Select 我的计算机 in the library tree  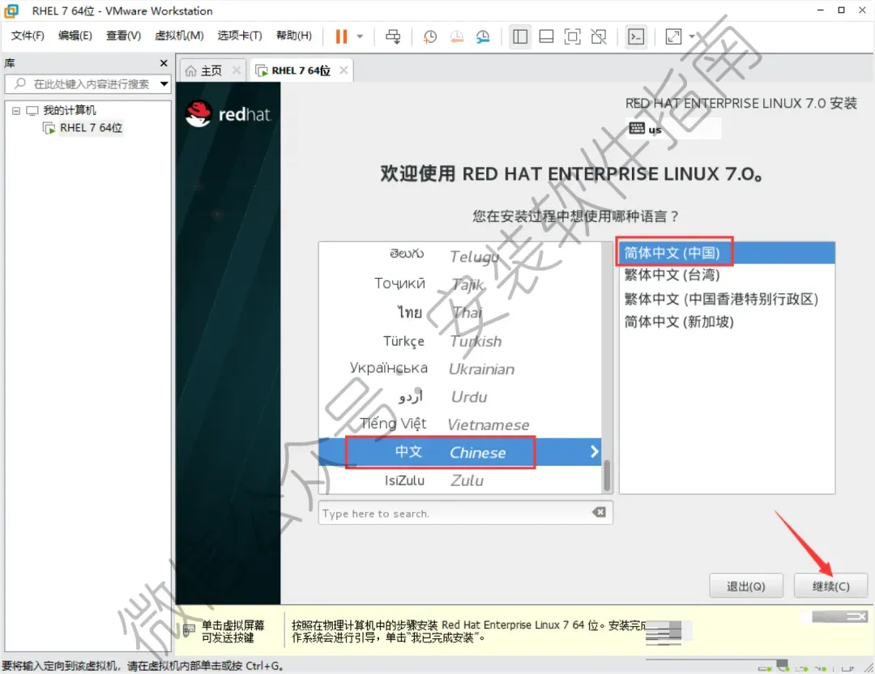[x=70, y=110]
